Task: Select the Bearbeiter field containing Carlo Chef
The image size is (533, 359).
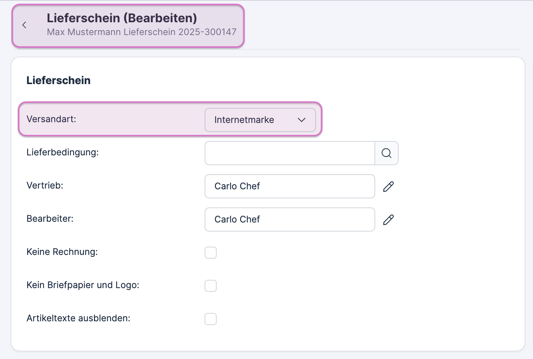Action: (x=290, y=219)
